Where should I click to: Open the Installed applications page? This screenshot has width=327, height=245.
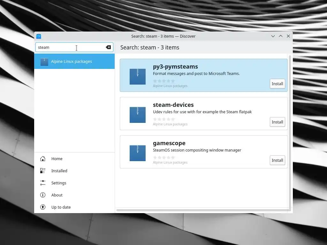click(74, 171)
